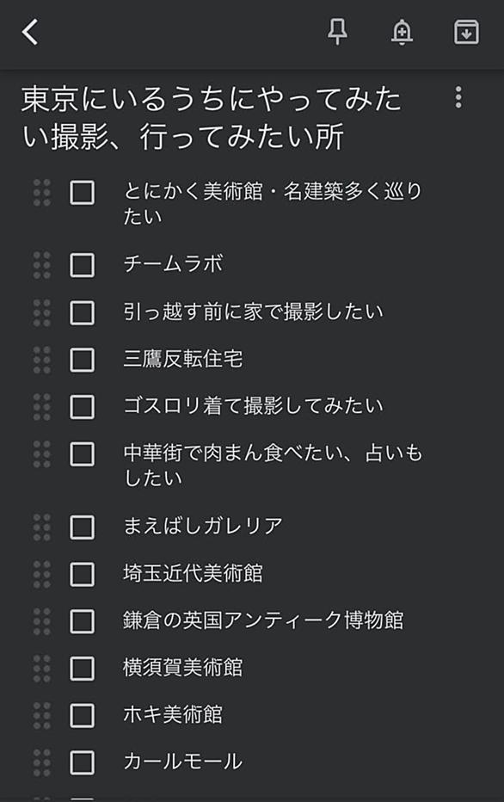Select the 鎌倉の英国アンティーク博物館 text
The image size is (504, 802).
point(263,620)
